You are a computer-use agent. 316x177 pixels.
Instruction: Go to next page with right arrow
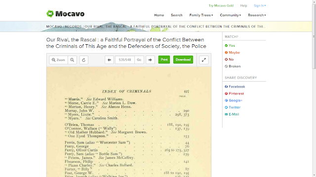[x=150, y=60]
